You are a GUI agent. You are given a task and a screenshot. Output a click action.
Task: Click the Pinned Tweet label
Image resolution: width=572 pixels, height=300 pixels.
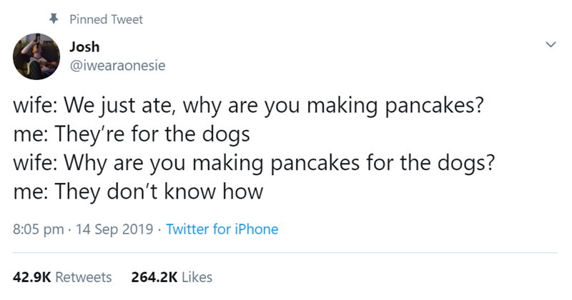coord(106,20)
